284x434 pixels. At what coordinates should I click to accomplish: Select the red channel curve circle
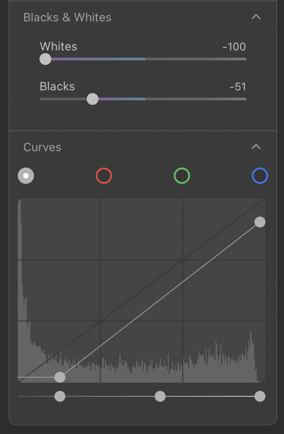(x=104, y=176)
